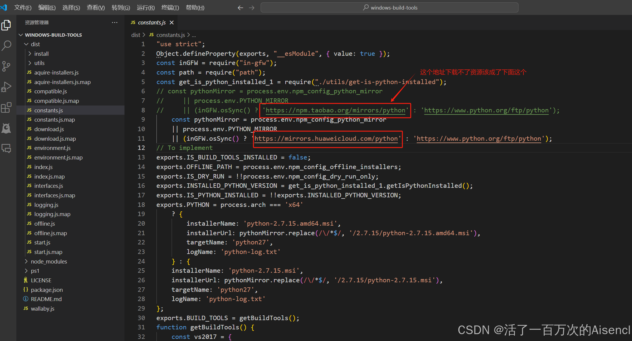Select the constants.js editor tab
Image resolution: width=632 pixels, height=341 pixels.
tap(152, 23)
